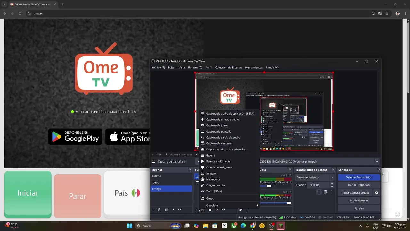Screen dimensions: 410x231
Task: Remove scene transition with trash icon
Action: tap(325, 192)
